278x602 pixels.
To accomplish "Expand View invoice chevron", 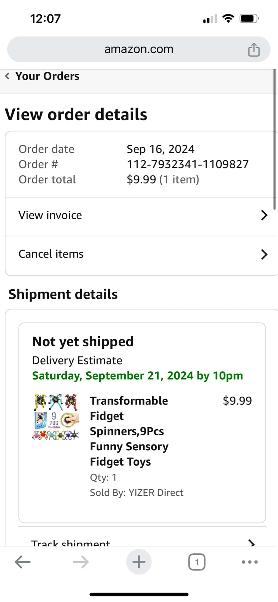I will pyautogui.click(x=264, y=215).
